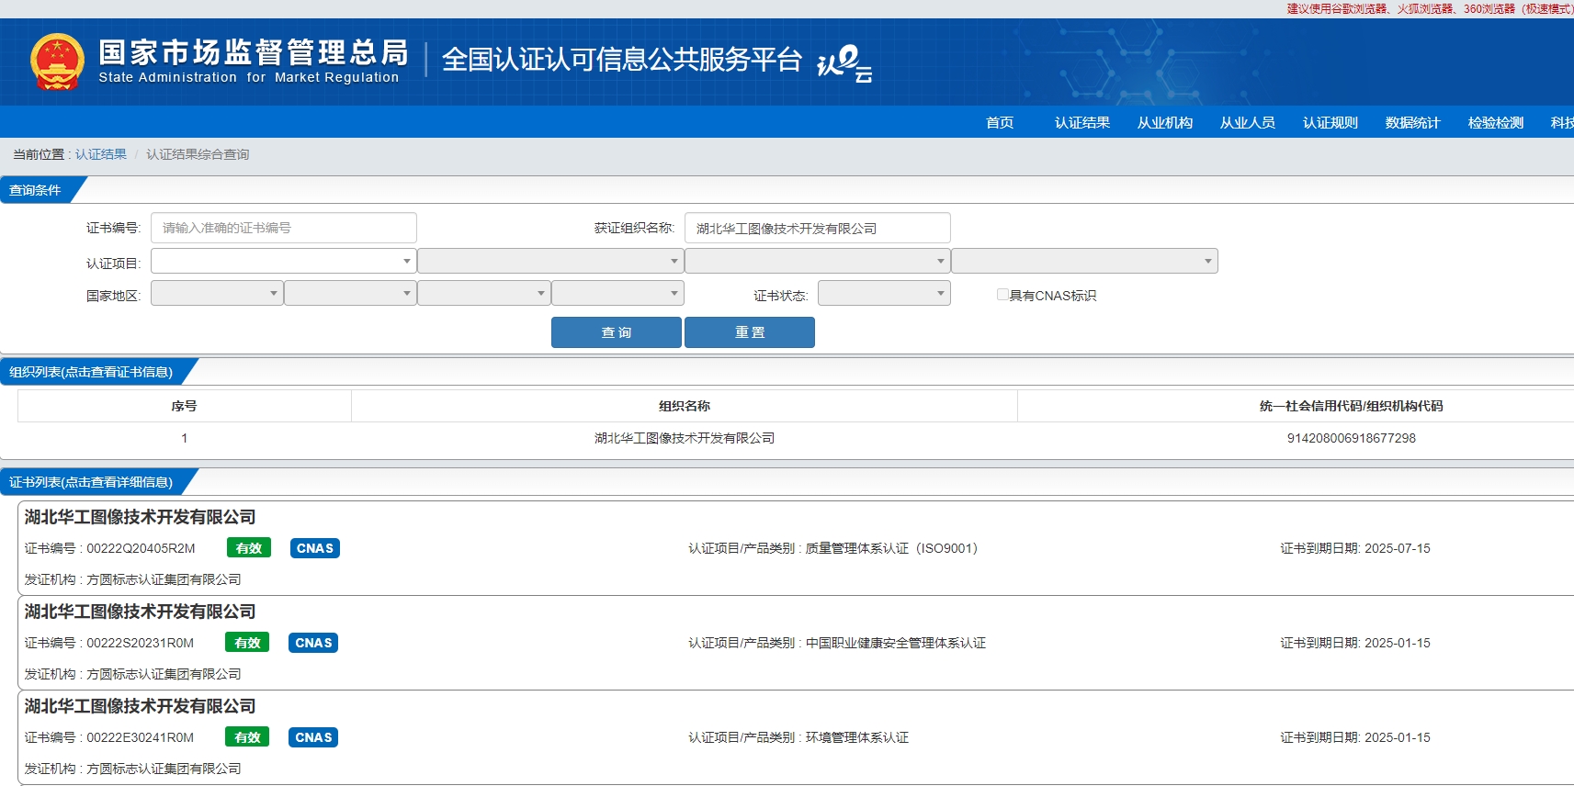Click the 全国认证认可信息公共服务平台 title
The width and height of the screenshot is (1574, 786).
[622, 59]
